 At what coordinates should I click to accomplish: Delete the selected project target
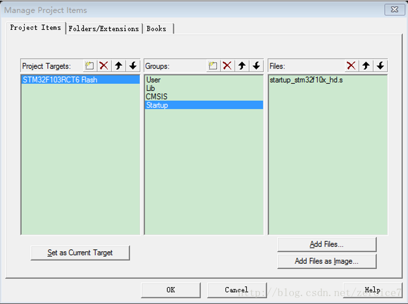coord(104,66)
